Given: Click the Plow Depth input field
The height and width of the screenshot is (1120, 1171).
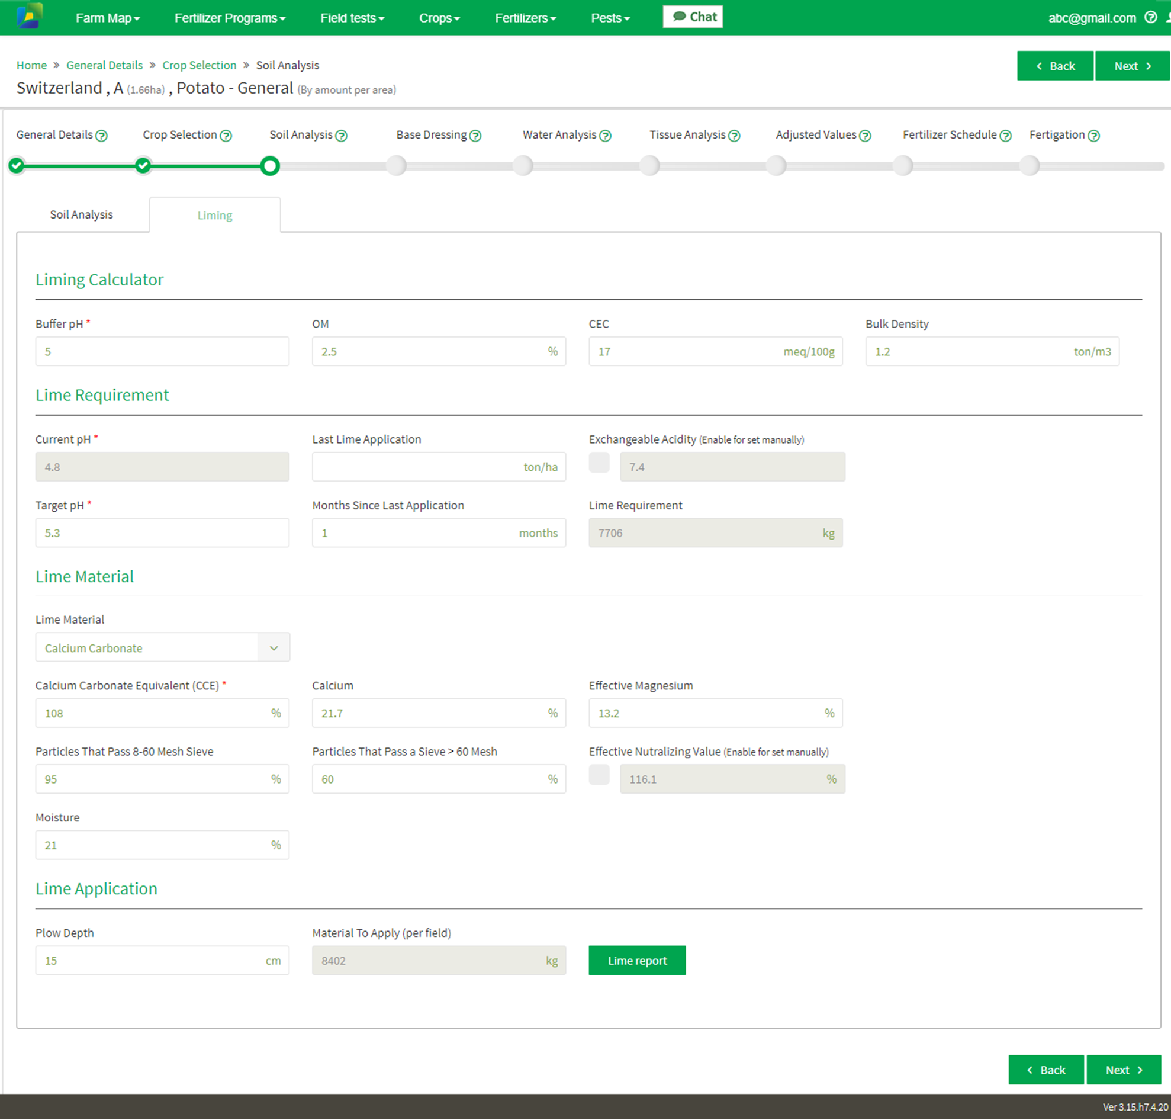Looking at the screenshot, I should click(162, 961).
